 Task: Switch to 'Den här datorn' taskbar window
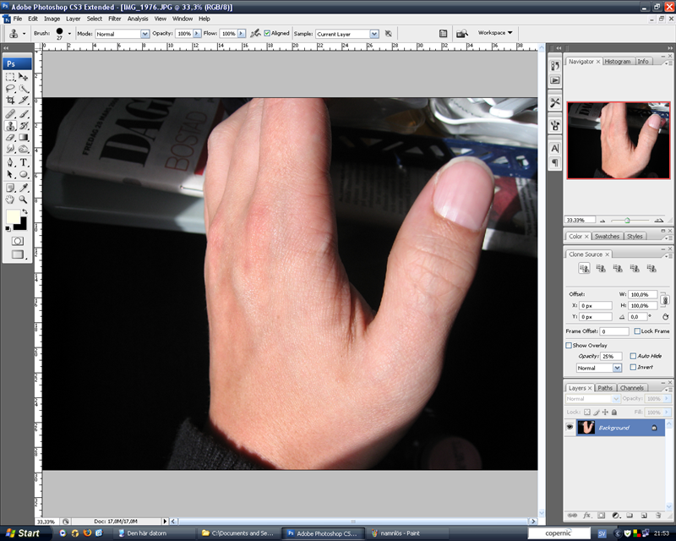(155, 533)
